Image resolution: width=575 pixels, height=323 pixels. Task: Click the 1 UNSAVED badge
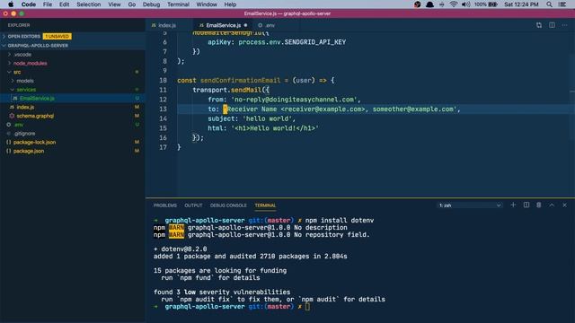57,36
